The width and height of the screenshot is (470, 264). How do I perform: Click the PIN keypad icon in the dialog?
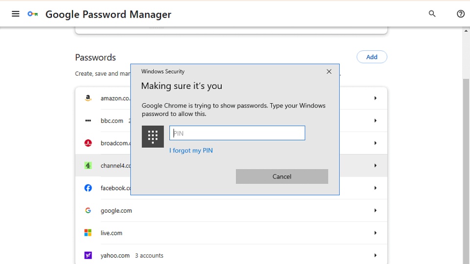153,136
